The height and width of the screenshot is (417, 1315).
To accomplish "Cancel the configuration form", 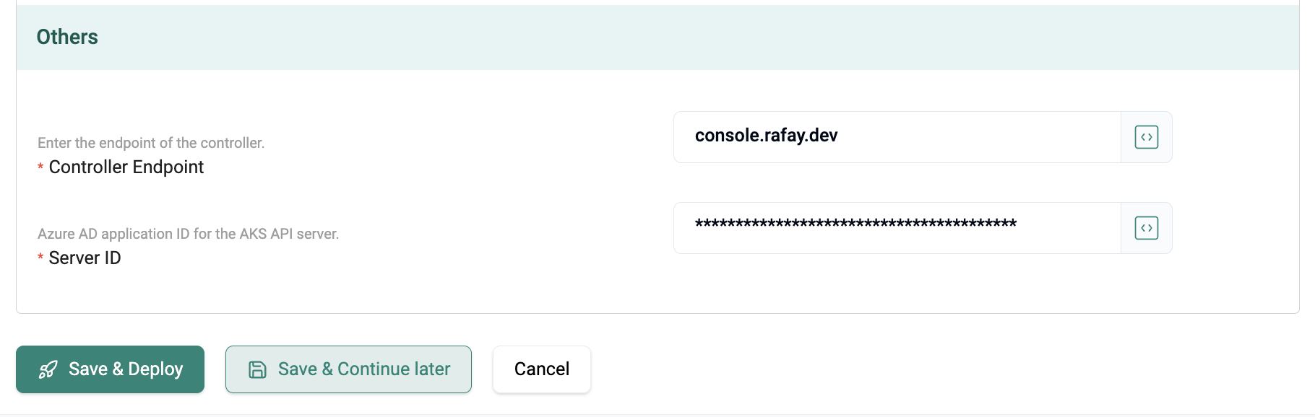I will tap(541, 369).
